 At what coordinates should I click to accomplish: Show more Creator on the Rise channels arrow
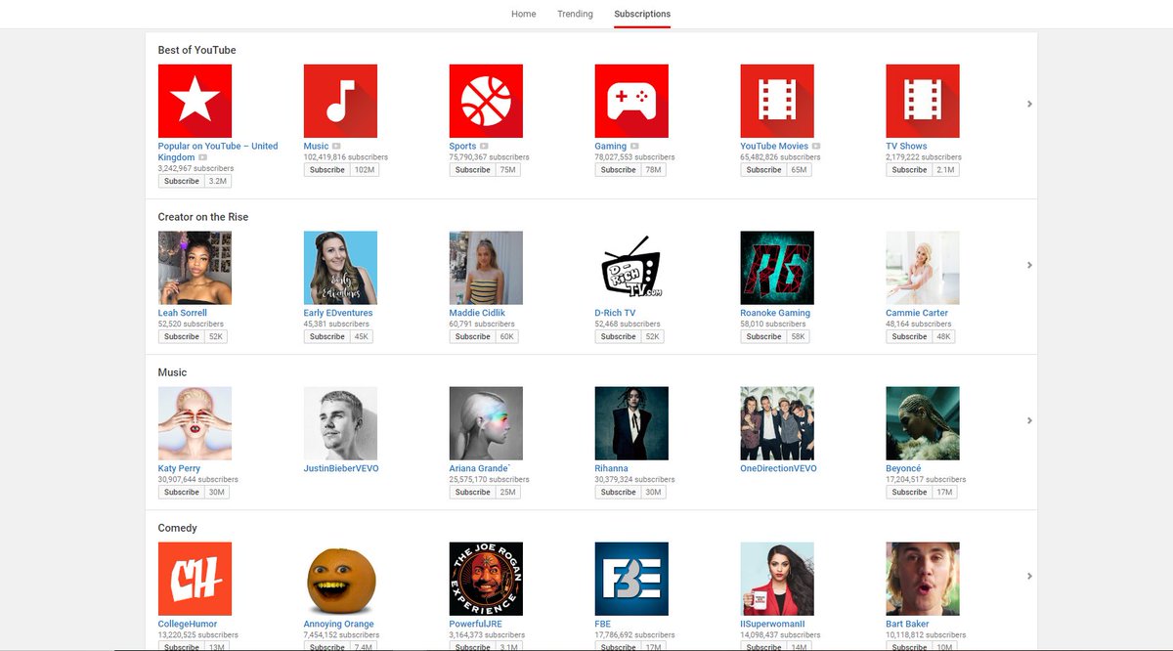coord(1029,265)
